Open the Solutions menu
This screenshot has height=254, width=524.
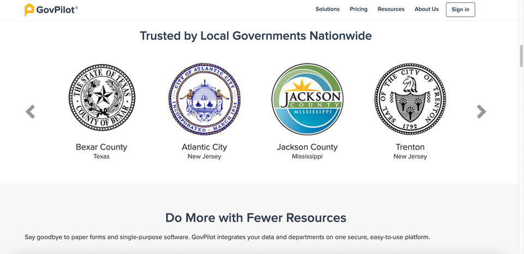click(327, 9)
